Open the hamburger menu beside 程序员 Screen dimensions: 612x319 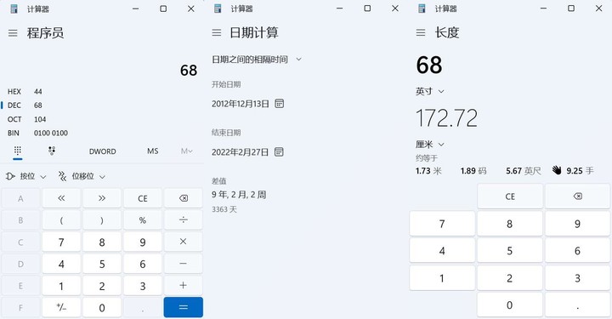point(13,33)
